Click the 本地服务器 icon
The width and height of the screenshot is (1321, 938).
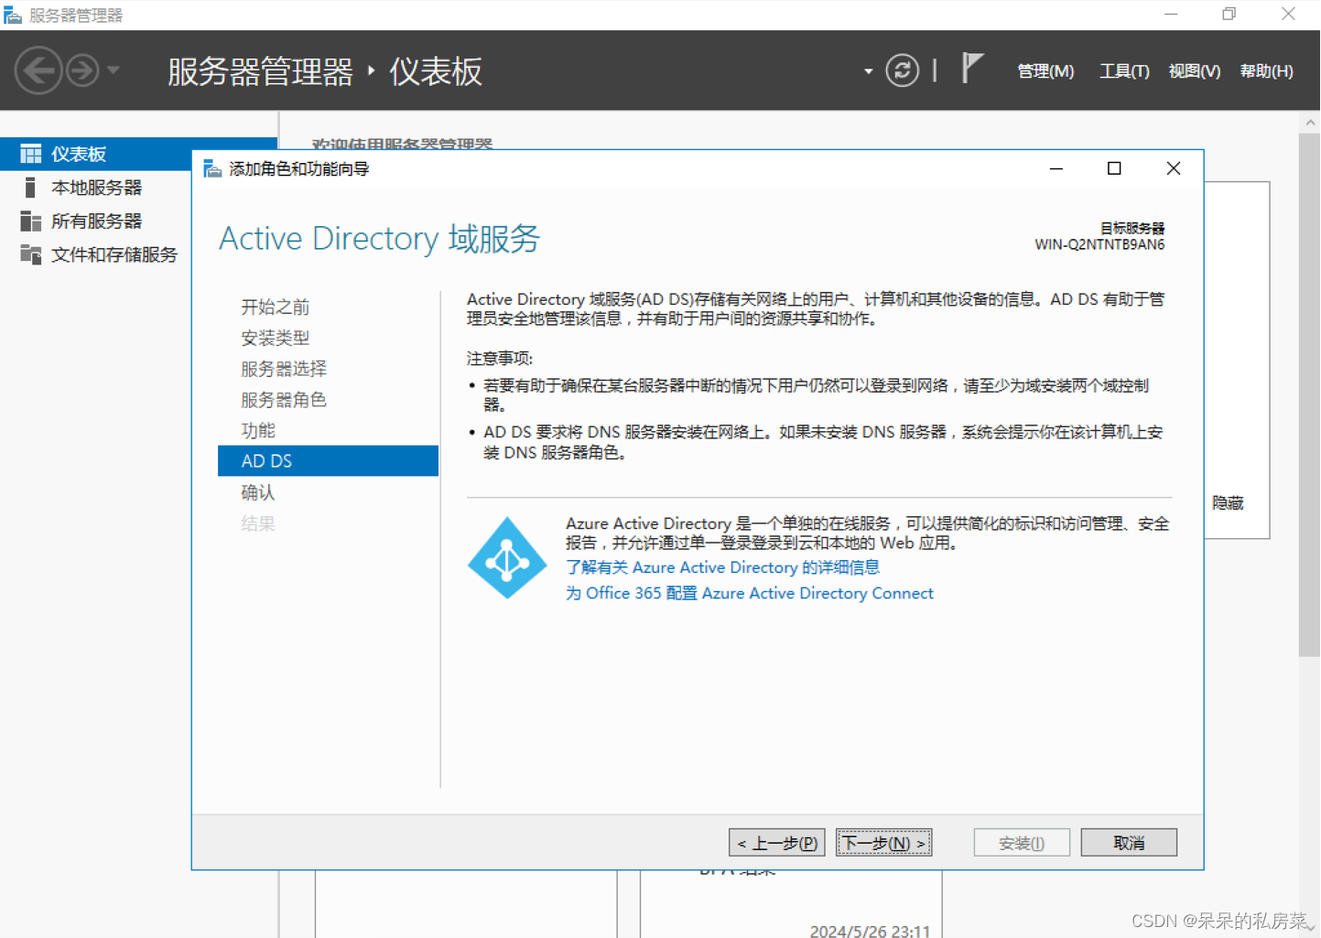pos(30,188)
